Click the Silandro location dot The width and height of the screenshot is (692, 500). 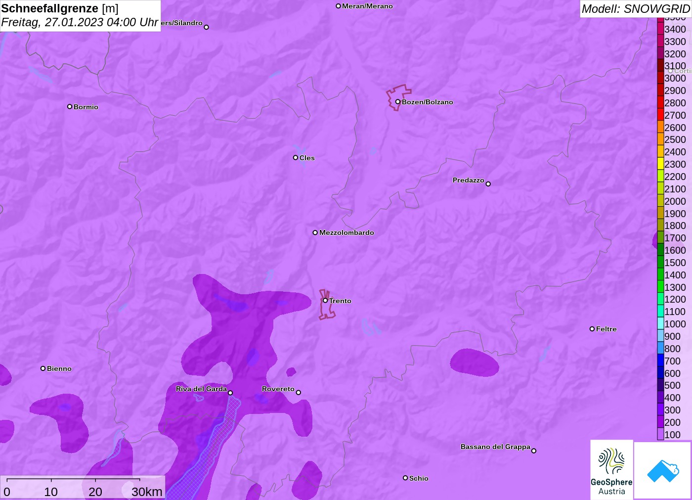point(207,27)
